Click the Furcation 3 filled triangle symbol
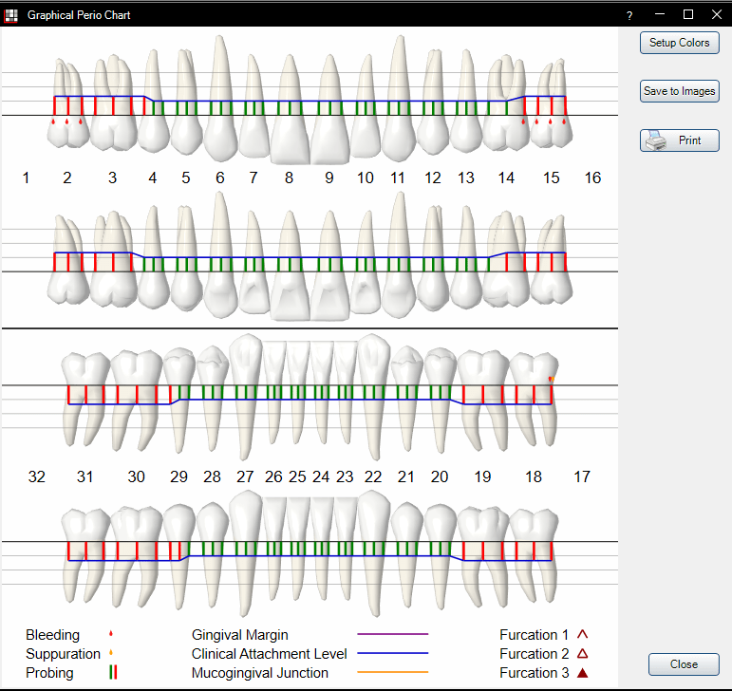The width and height of the screenshot is (732, 691). coord(582,673)
